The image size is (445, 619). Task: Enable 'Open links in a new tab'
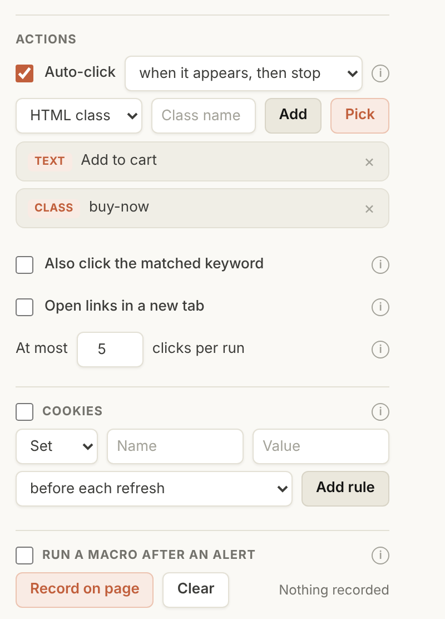24,307
